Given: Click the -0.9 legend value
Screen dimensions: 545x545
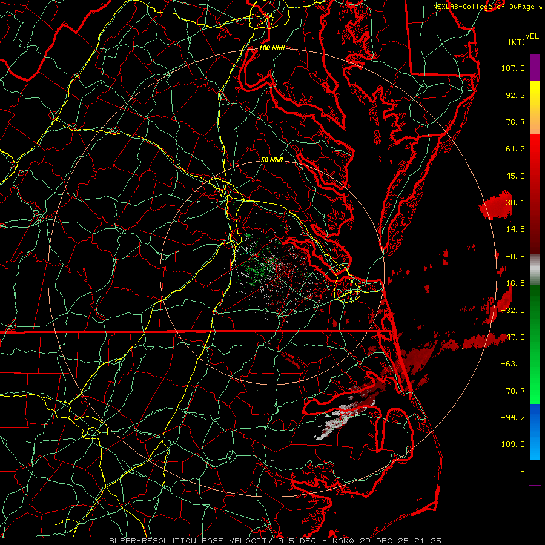Looking at the screenshot, I should (515, 257).
